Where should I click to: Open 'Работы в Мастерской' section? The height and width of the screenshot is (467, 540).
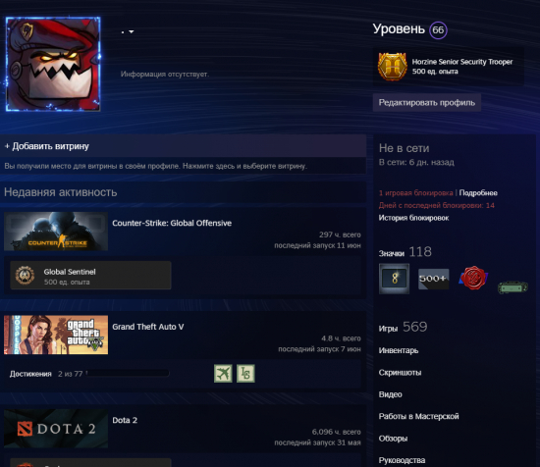click(419, 416)
